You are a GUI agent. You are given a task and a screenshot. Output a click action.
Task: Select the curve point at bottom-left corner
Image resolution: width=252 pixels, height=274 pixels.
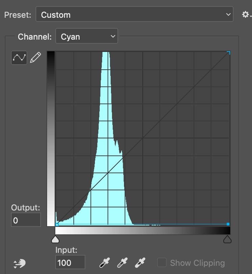(57, 224)
